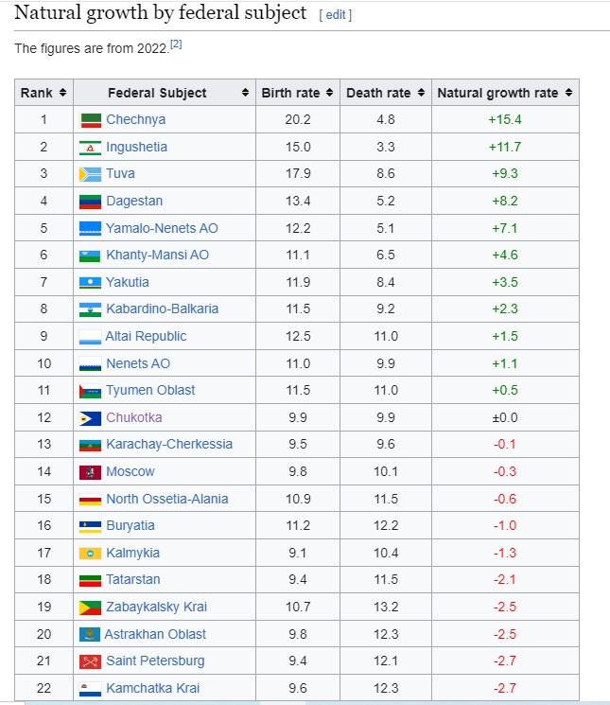Open citation reference number 2
The image size is (610, 705).
175,44
